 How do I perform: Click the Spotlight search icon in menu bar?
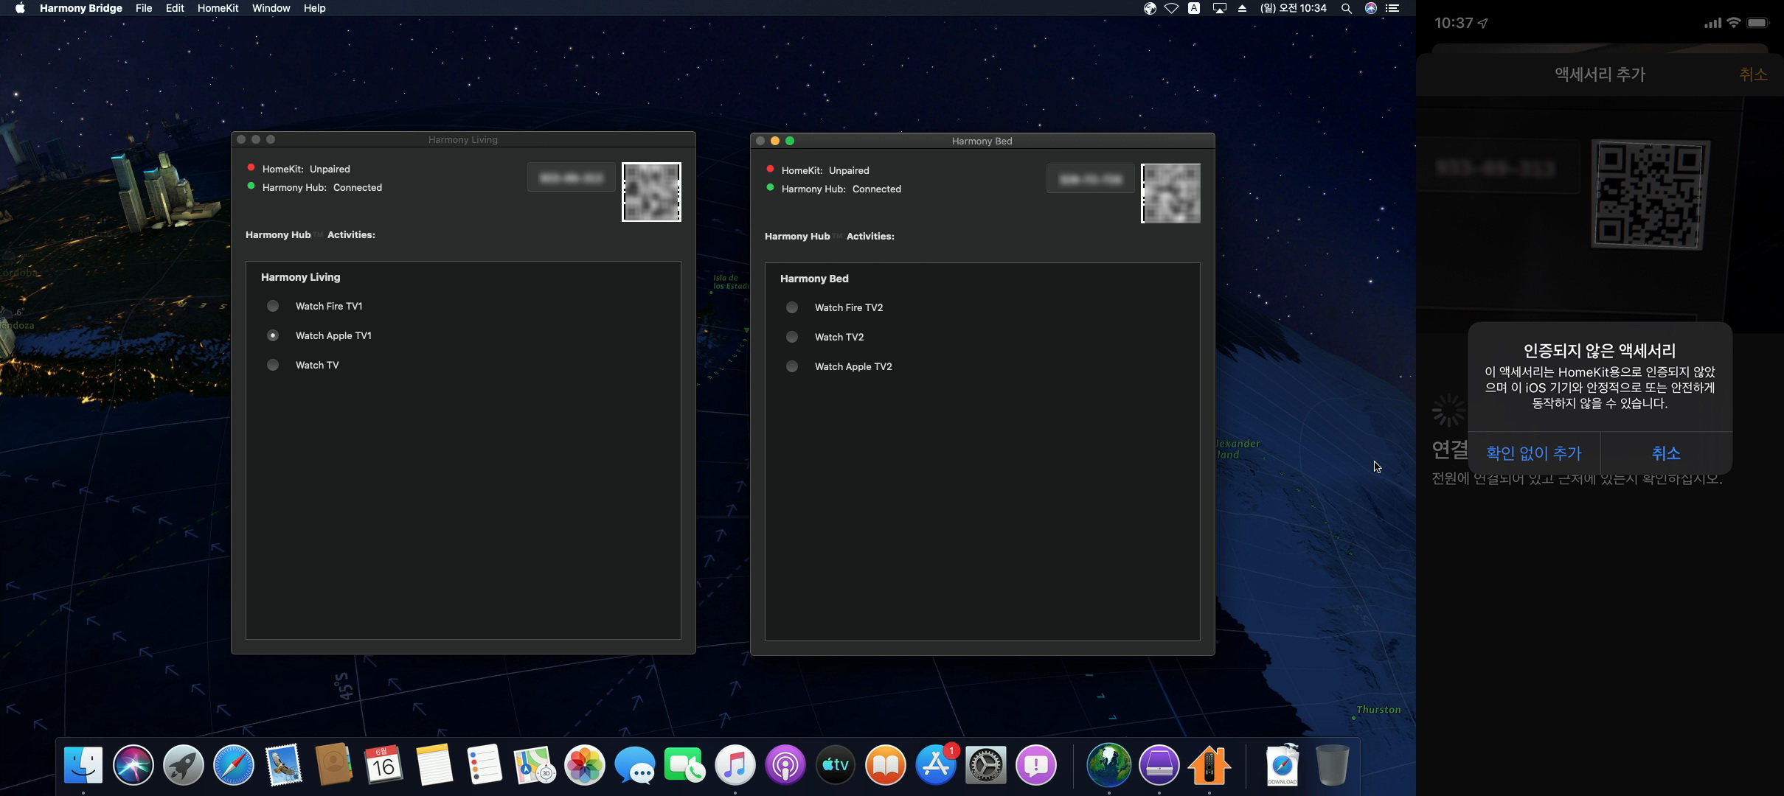tap(1346, 8)
